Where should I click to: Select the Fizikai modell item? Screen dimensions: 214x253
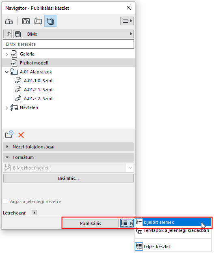(68, 63)
